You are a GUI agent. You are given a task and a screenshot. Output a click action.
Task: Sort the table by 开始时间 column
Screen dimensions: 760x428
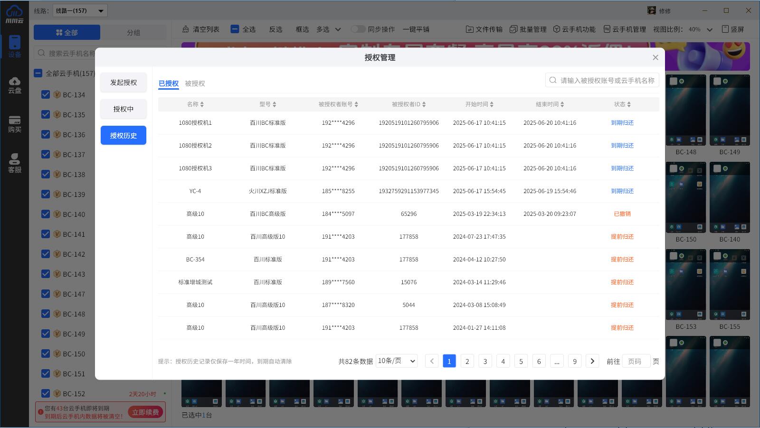pos(479,104)
